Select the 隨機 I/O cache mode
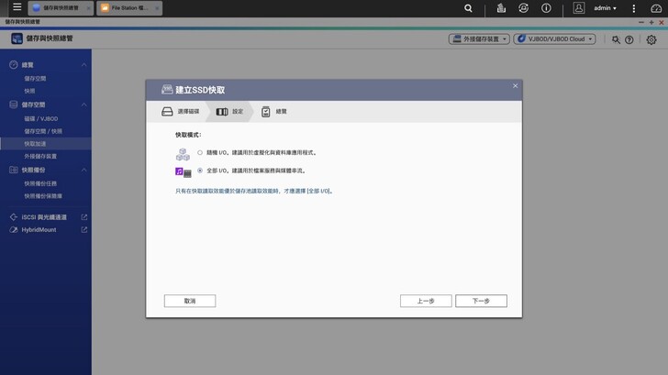The width and height of the screenshot is (668, 375). [x=200, y=153]
